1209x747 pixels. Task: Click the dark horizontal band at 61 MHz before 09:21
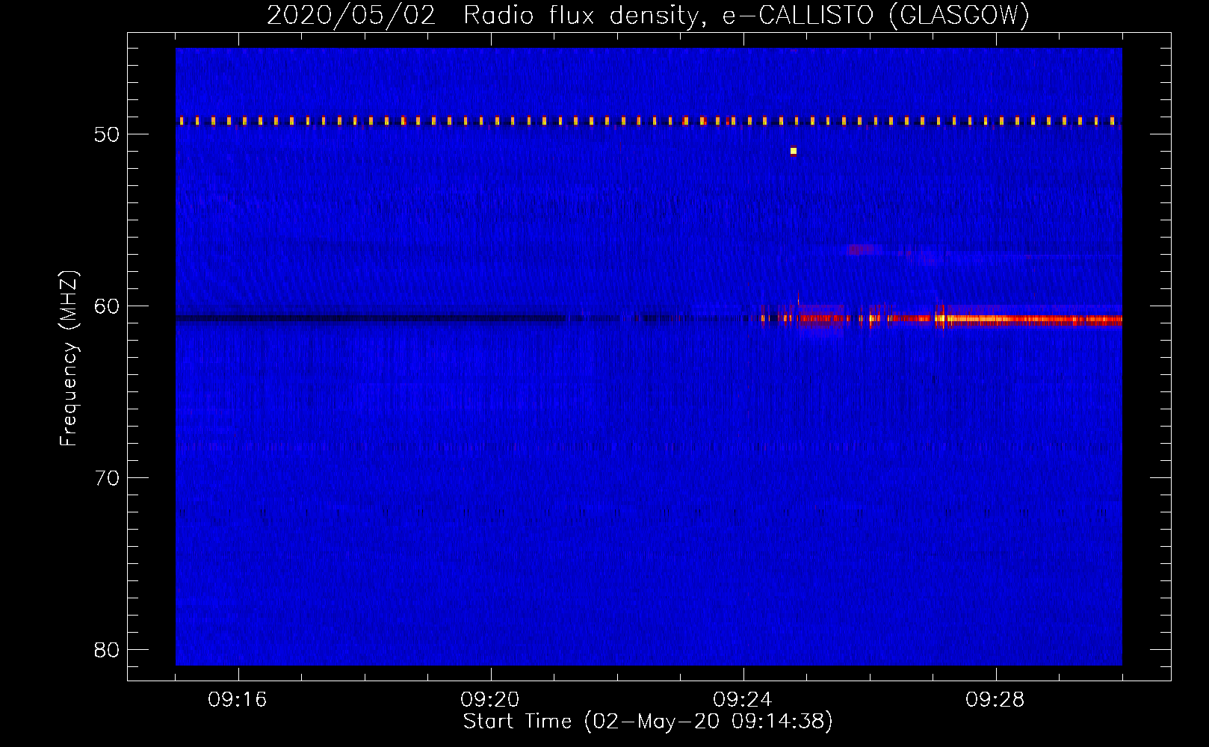[370, 318]
